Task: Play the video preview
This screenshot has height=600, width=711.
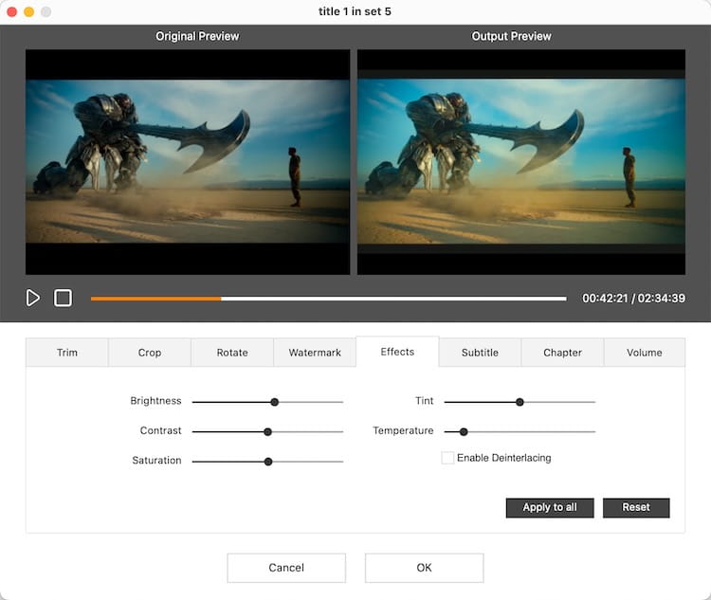Action: point(32,298)
